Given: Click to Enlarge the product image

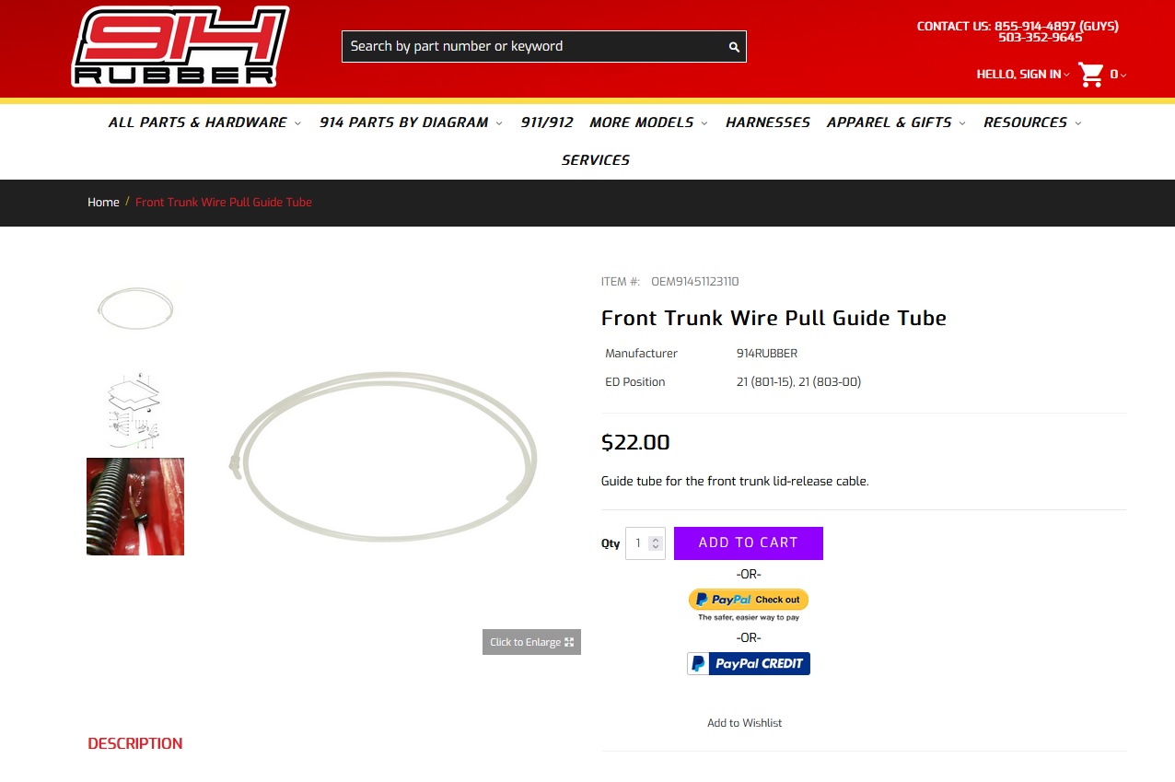Looking at the screenshot, I should point(531,642).
